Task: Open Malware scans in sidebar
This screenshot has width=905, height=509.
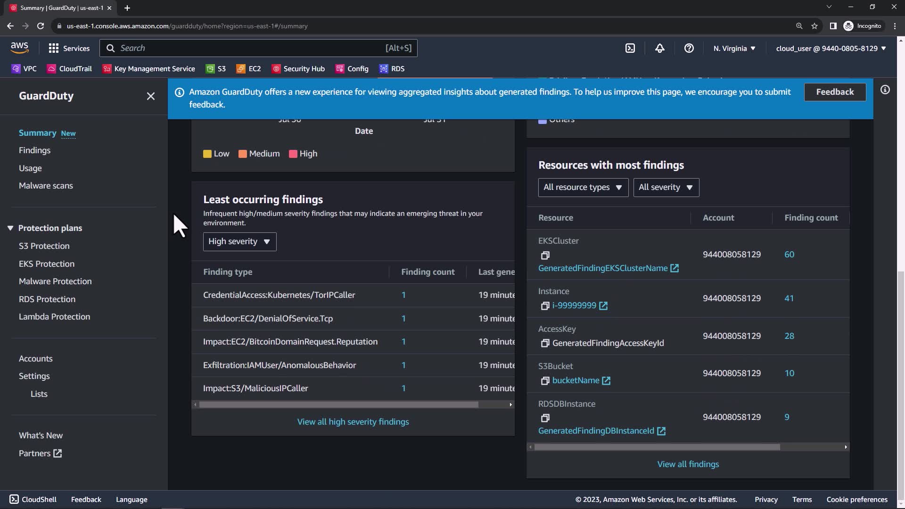Action: coord(46,186)
